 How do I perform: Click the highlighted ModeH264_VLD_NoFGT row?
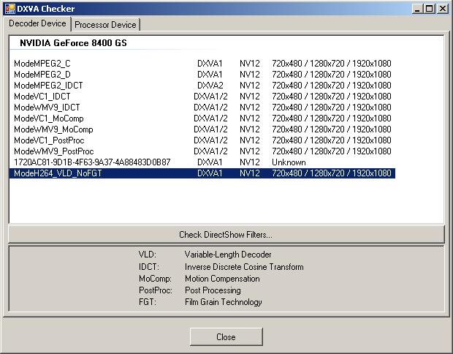click(x=202, y=173)
